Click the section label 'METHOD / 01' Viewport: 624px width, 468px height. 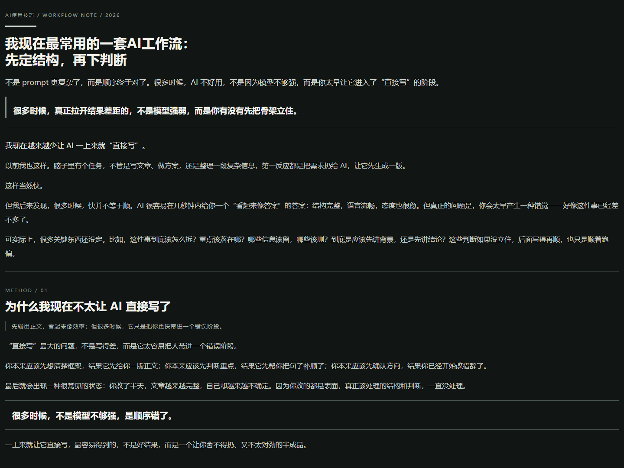click(26, 290)
